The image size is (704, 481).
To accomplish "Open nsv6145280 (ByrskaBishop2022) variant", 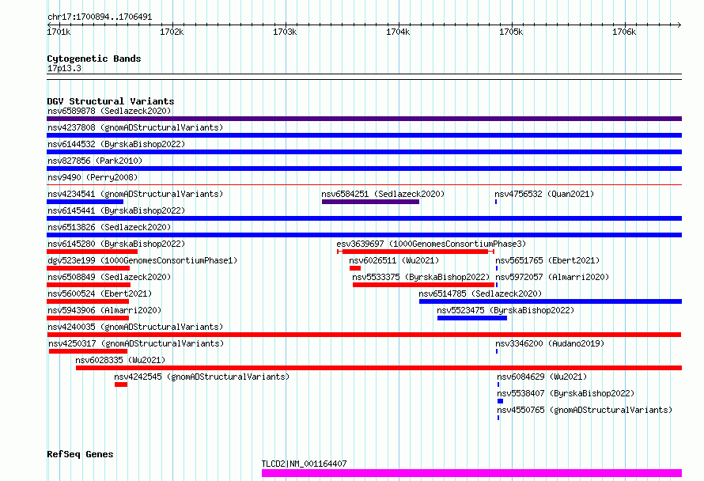I will [116, 244].
